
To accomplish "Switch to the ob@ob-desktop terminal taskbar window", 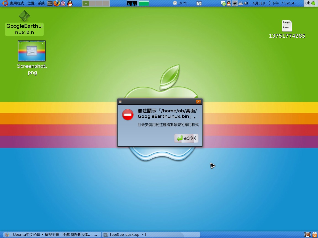I will [x=151, y=235].
